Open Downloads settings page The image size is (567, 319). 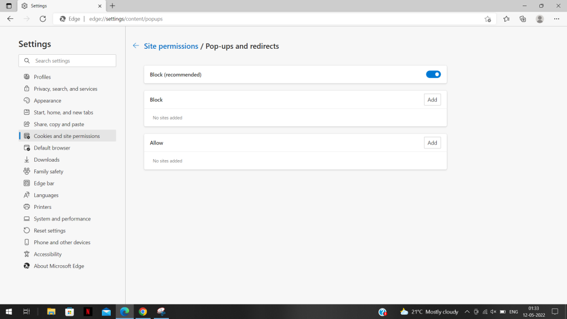(47, 159)
